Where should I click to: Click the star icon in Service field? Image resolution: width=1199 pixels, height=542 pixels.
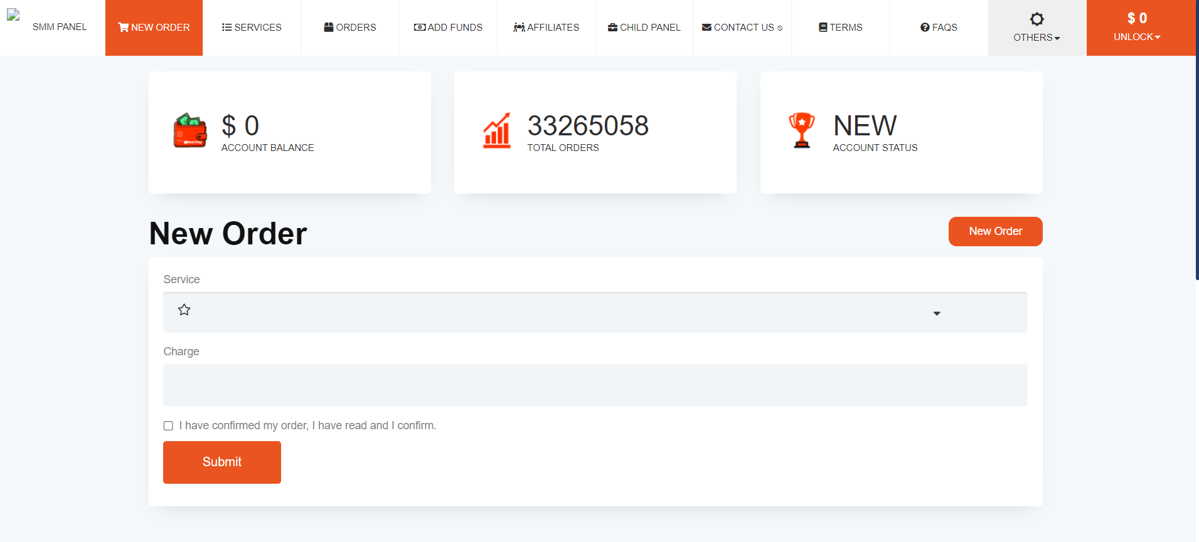pyautogui.click(x=184, y=310)
